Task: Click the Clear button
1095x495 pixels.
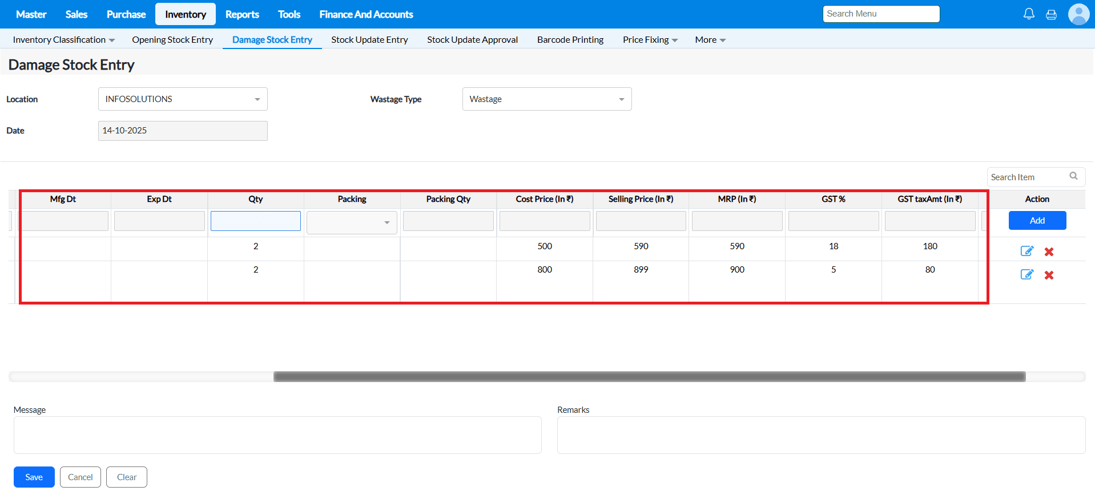Action: coord(126,477)
